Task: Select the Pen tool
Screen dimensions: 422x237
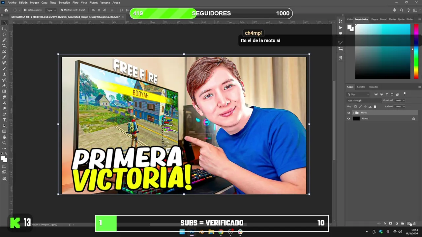Action: point(4,114)
